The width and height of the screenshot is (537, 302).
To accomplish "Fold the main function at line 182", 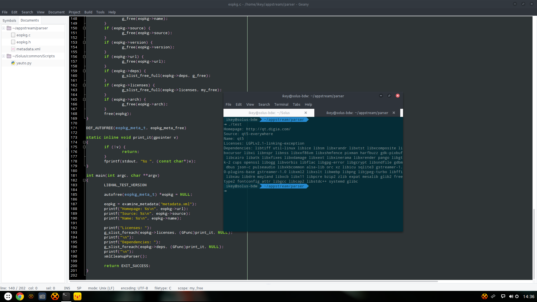I will click(84, 180).
